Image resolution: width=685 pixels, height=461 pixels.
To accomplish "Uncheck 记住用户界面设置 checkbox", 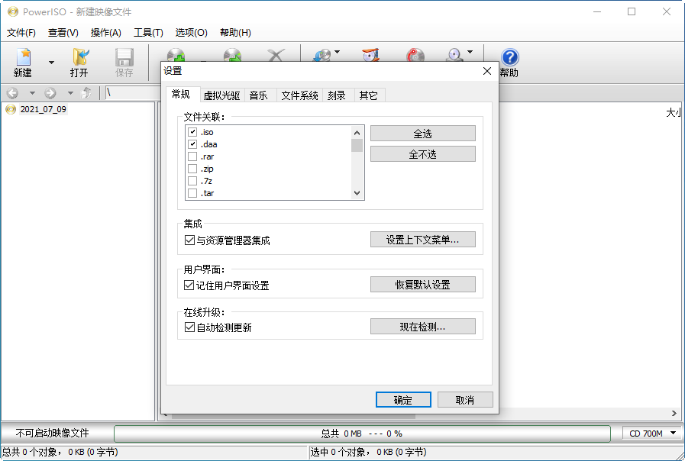I will [x=189, y=285].
